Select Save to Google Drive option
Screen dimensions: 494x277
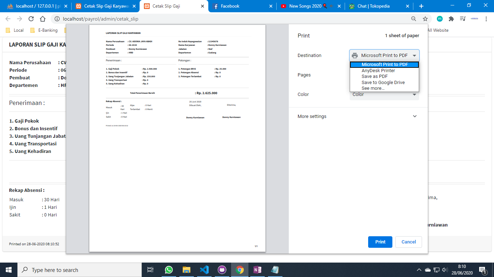(383, 83)
